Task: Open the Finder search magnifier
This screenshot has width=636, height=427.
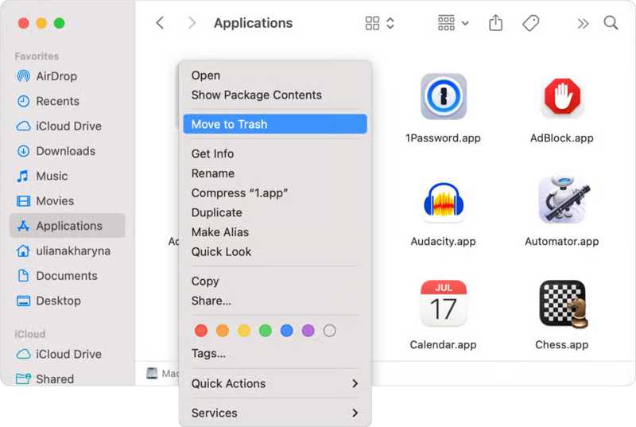Action: tap(611, 23)
